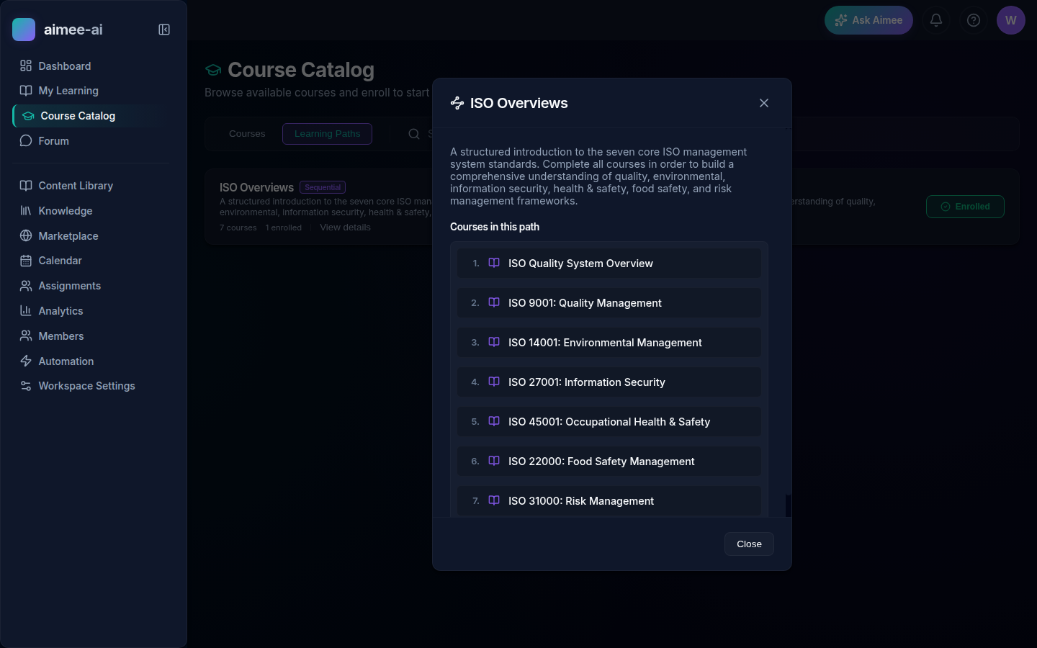Screen dimensions: 1037x648
Task: Open Analytics section
Action: [91, 311]
